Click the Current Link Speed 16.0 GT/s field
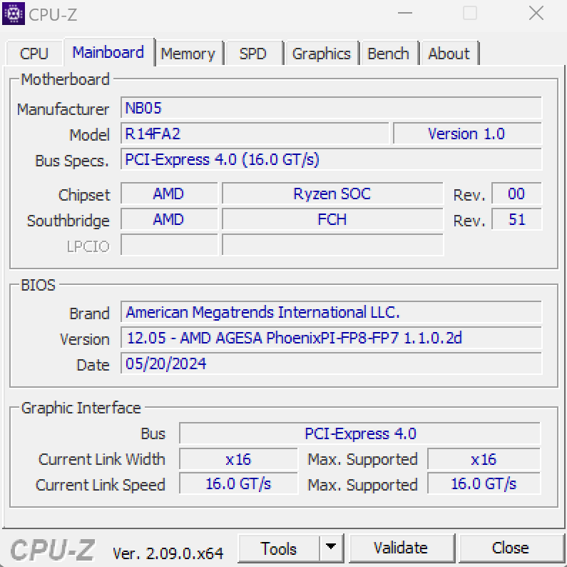The height and width of the screenshot is (567, 567). tap(238, 483)
